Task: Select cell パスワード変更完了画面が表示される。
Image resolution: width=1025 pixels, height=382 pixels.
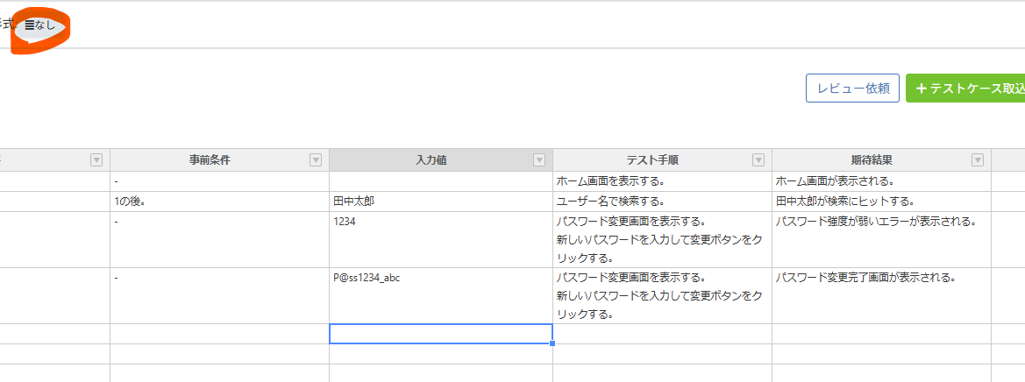Action: click(x=881, y=296)
